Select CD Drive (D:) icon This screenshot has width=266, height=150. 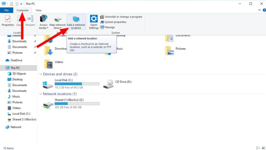(108, 84)
